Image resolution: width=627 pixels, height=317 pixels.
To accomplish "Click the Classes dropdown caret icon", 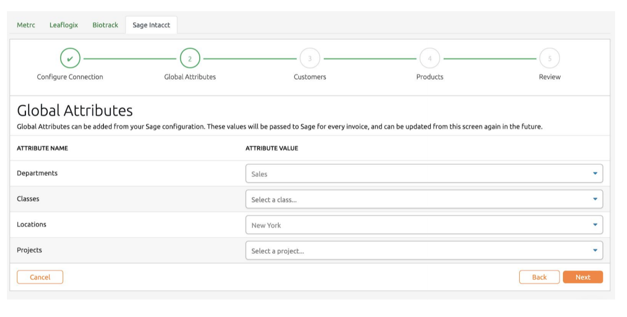I will point(595,199).
